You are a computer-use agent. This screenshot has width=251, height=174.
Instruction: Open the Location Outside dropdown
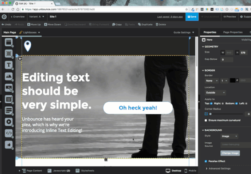[x=215, y=92]
